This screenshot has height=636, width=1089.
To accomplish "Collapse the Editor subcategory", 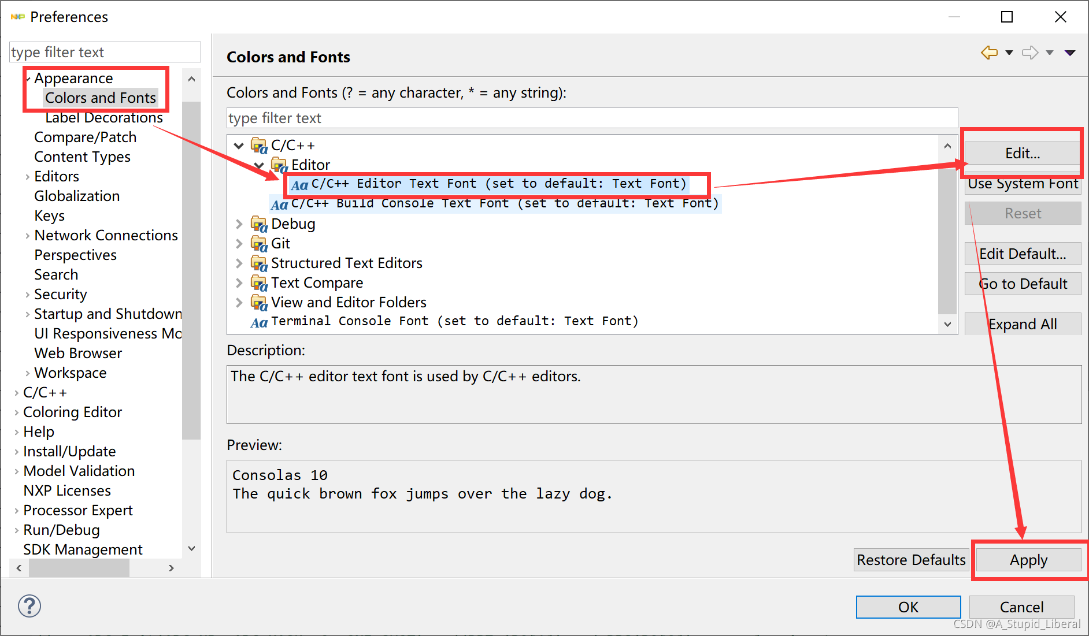I will 259,166.
